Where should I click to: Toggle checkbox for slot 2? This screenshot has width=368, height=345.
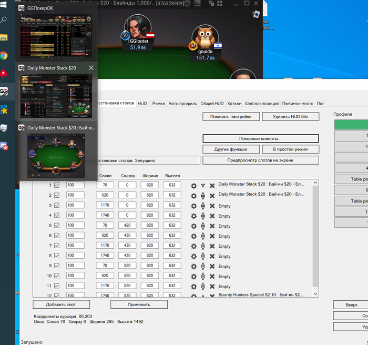click(57, 195)
